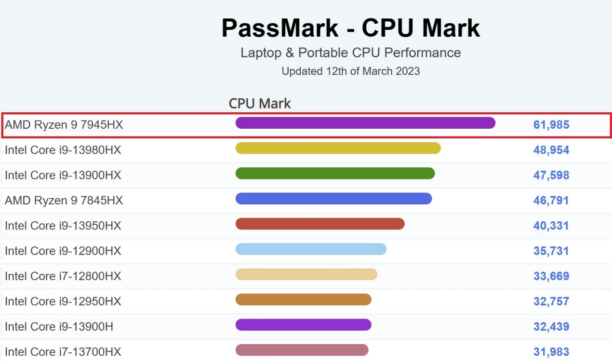612x363 pixels.
Task: Click the purple Ryzen 9 7945HX bar
Action: [365, 123]
